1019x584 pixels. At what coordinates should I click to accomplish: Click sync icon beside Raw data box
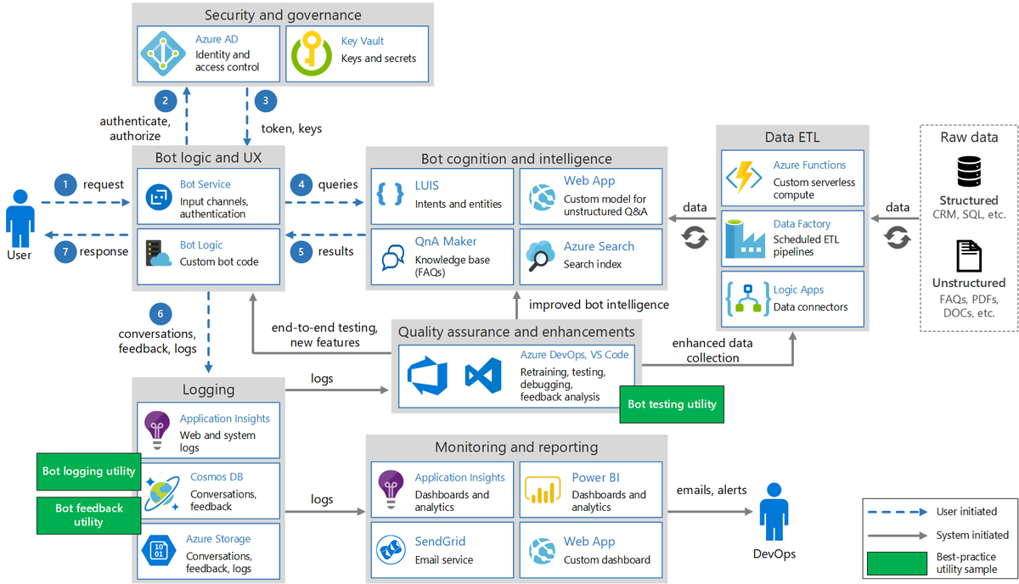(x=897, y=239)
